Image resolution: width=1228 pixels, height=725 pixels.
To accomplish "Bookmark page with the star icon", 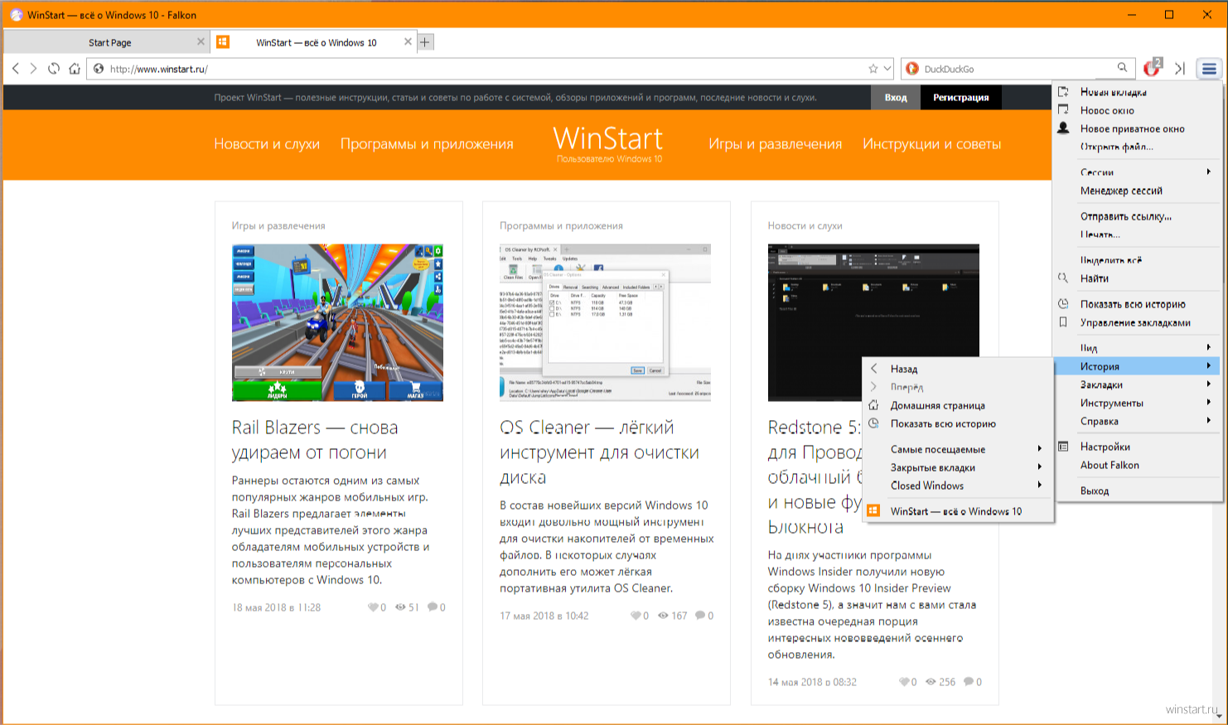I will (x=873, y=69).
